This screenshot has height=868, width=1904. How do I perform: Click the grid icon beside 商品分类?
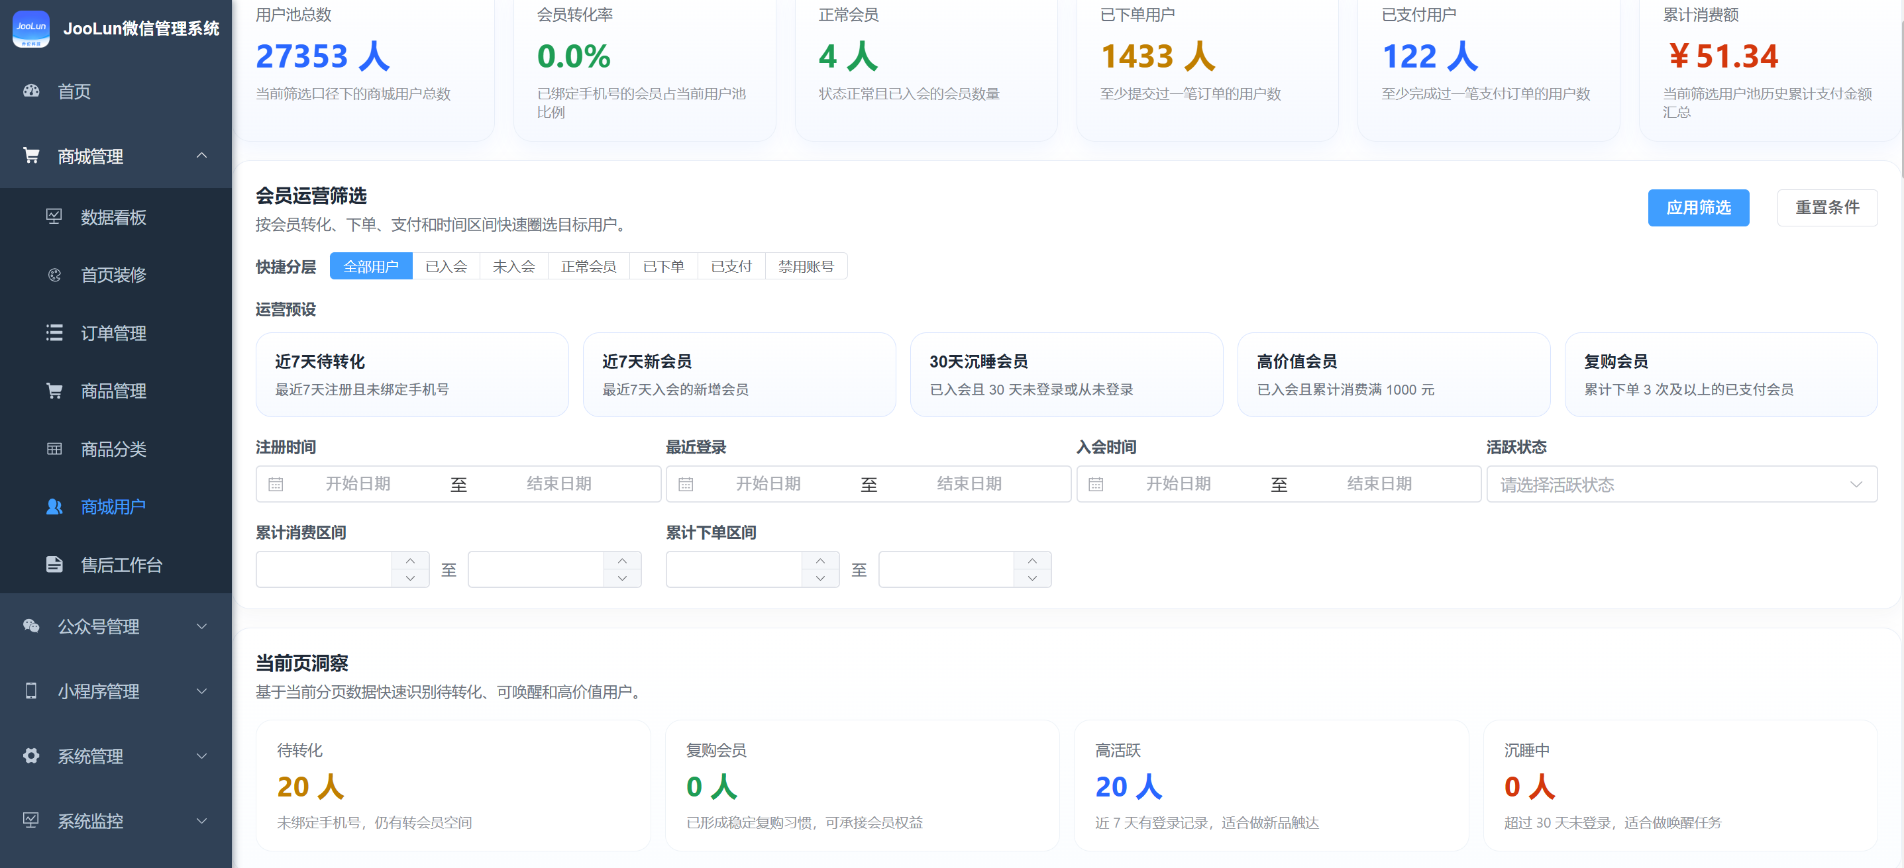coord(54,448)
